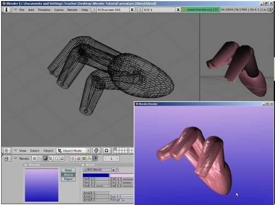
Task: Click the Lamp buttons lightbulb icon
Action: pyautogui.click(x=73, y=158)
